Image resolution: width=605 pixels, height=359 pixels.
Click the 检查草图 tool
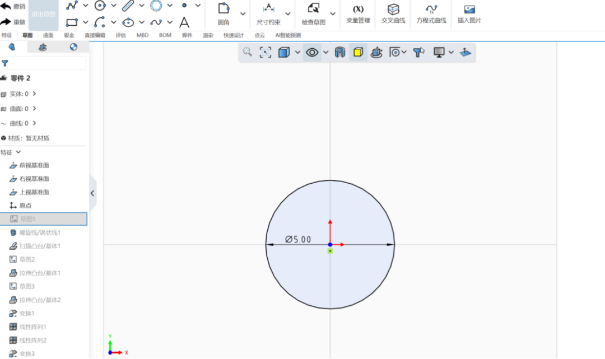pyautogui.click(x=313, y=14)
